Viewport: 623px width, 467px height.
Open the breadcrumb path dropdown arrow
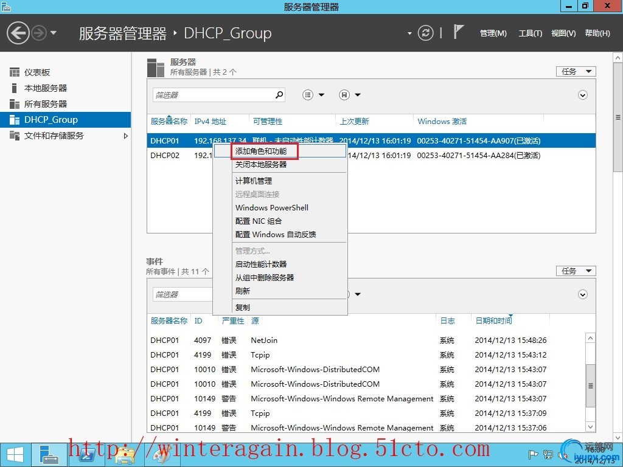tap(409, 33)
